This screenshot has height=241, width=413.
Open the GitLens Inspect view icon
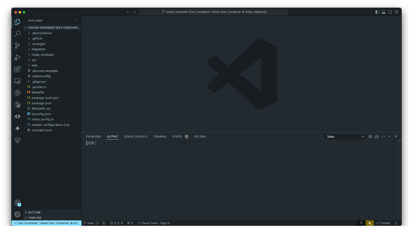[17, 104]
